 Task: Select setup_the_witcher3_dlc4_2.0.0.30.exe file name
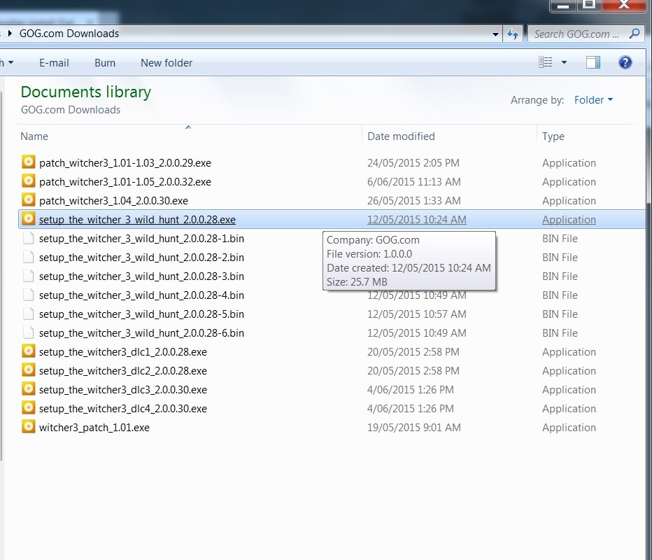point(123,409)
